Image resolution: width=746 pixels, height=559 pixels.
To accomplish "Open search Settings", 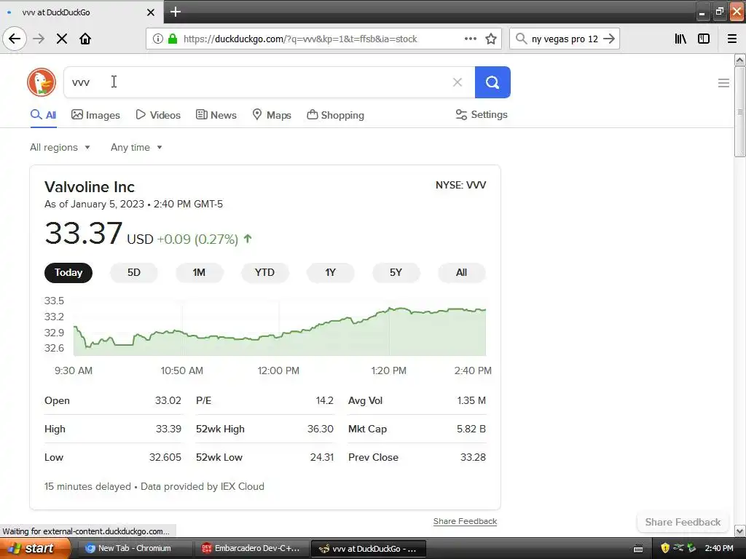I will point(482,114).
